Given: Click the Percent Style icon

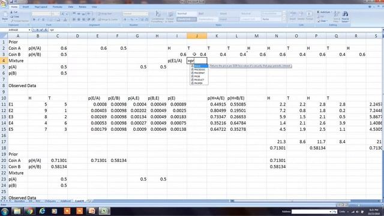Looking at the screenshot, I should pos(132,20).
